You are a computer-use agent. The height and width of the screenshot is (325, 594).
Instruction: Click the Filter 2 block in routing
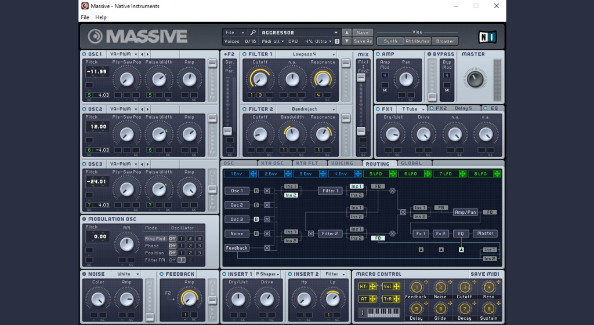(330, 234)
